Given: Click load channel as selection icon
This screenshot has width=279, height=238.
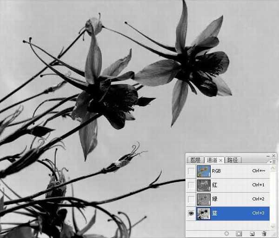Looking at the screenshot, I should click(226, 233).
